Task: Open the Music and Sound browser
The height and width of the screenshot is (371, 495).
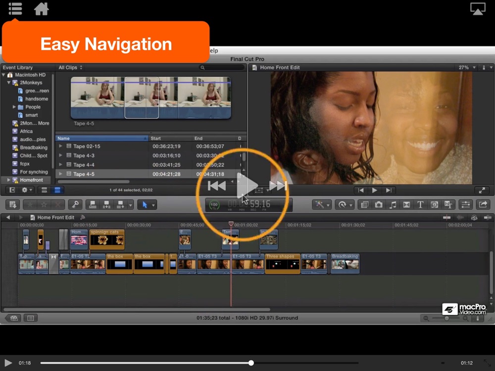Action: point(393,205)
